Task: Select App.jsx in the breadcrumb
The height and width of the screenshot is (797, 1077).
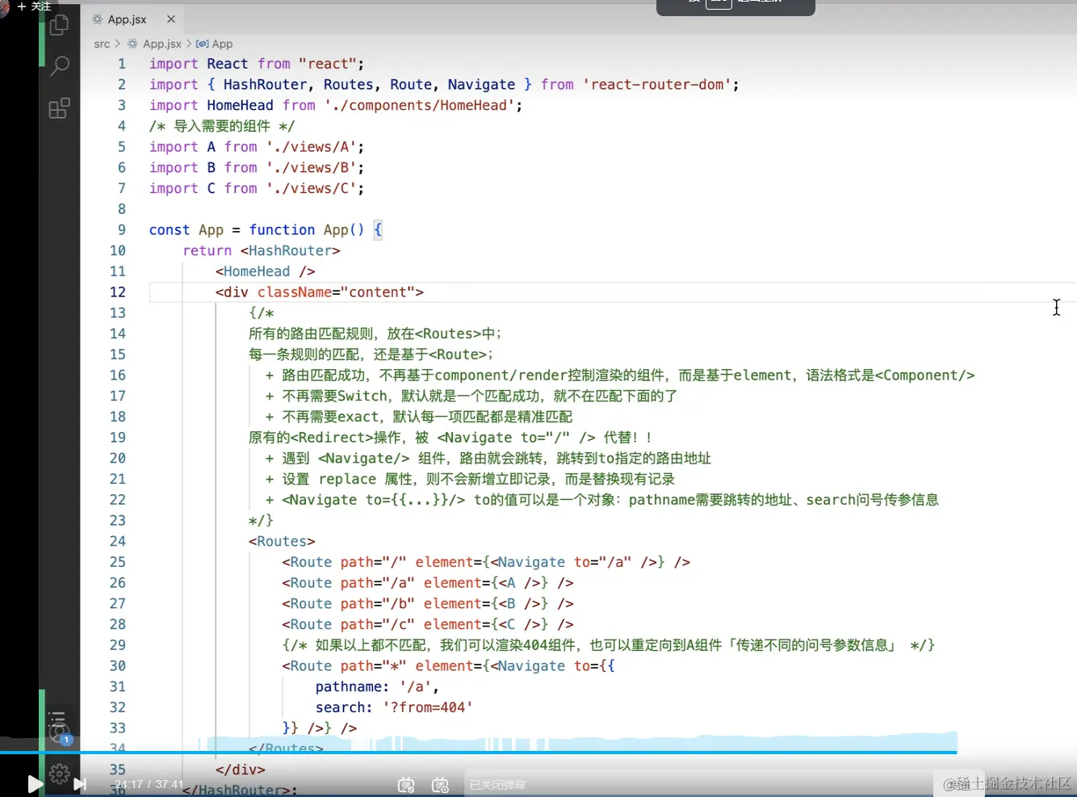Action: pos(162,44)
